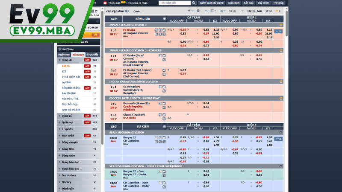The image size is (342, 192).
Task: Refresh the Indian Karnataka Super Division section
Action: click(x=280, y=81)
